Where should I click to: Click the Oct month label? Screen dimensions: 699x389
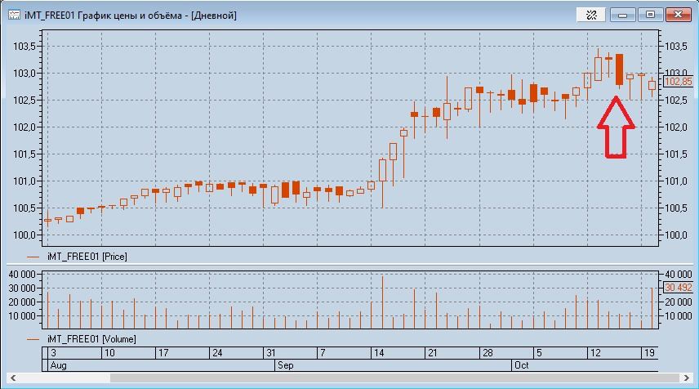pos(522,365)
